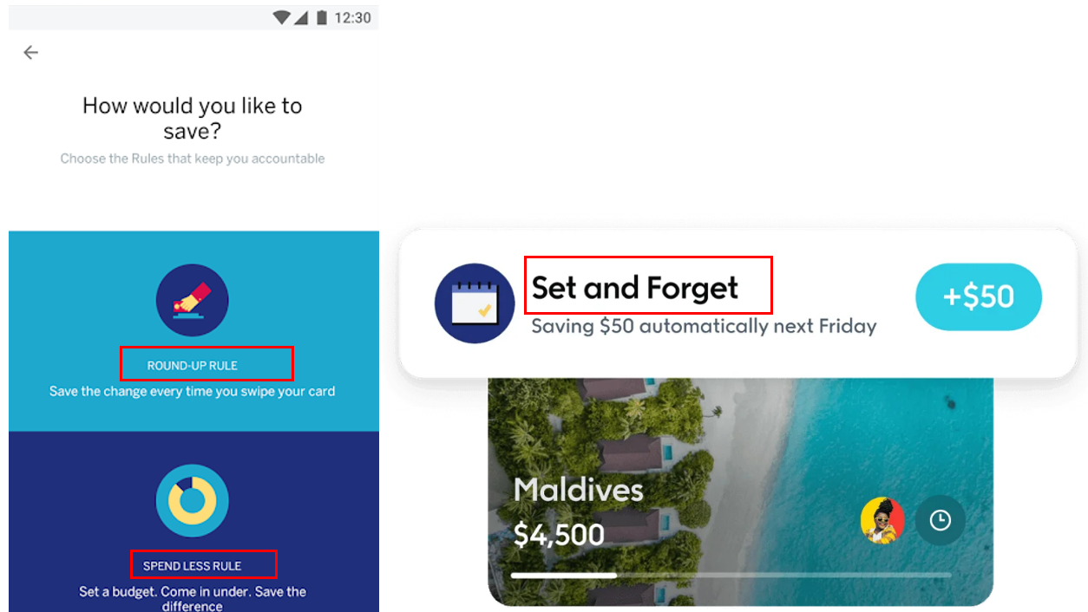Click the Maldives goal progress bar
This screenshot has height=612, width=1088.
(x=731, y=575)
